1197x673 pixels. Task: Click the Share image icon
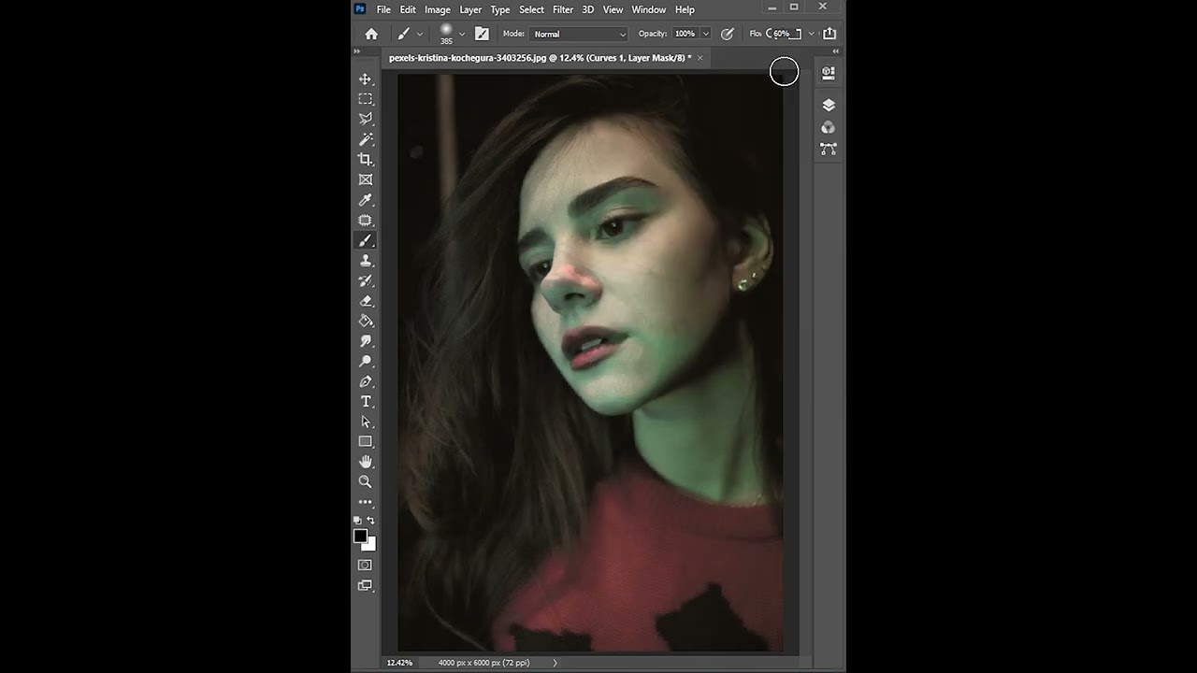pyautogui.click(x=829, y=34)
